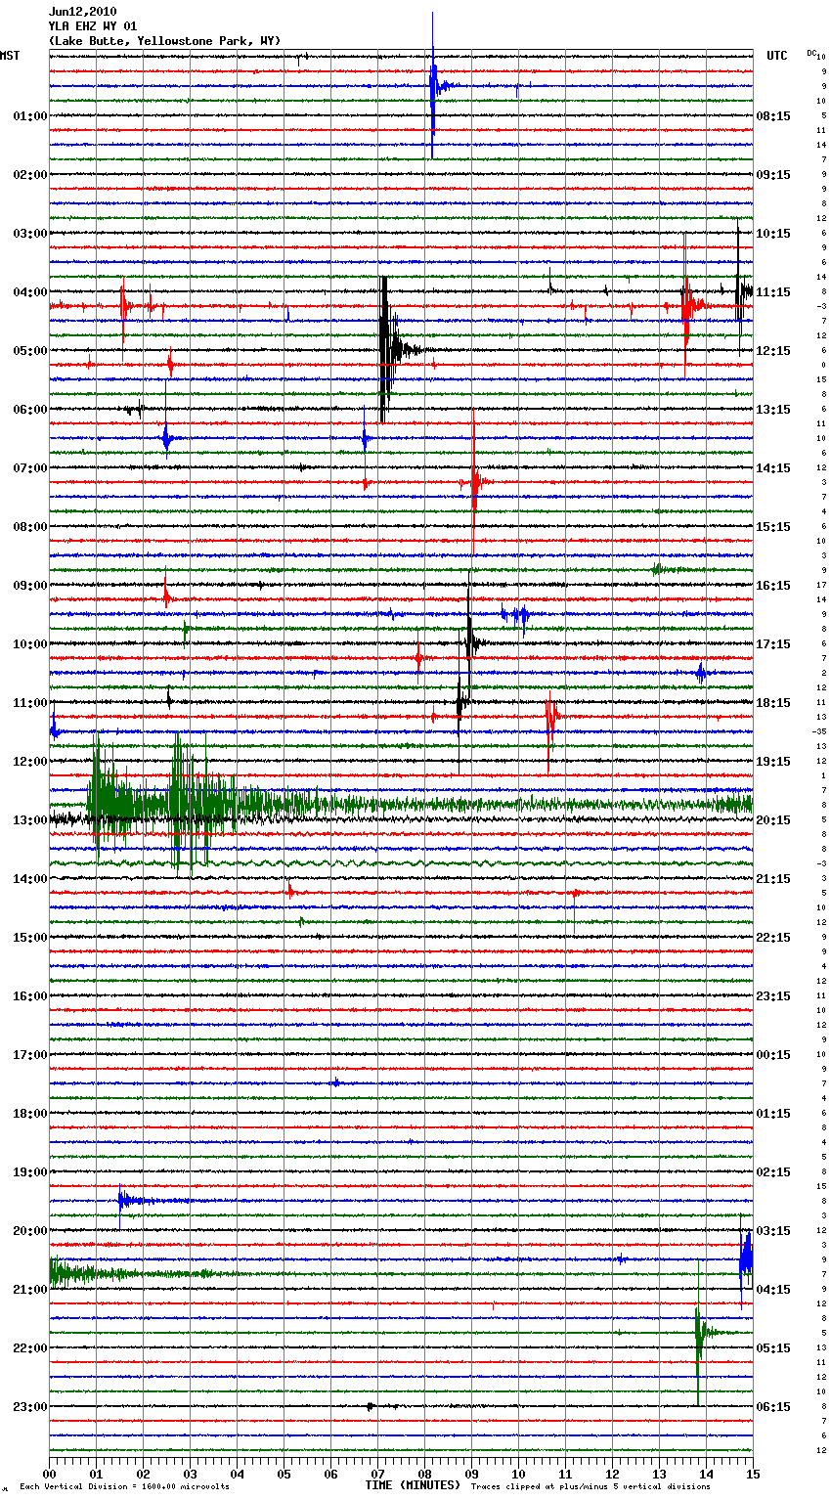Click the Lake Butte, Yellowstone Park location text
This screenshot has width=831, height=1500.
pyautogui.click(x=164, y=41)
